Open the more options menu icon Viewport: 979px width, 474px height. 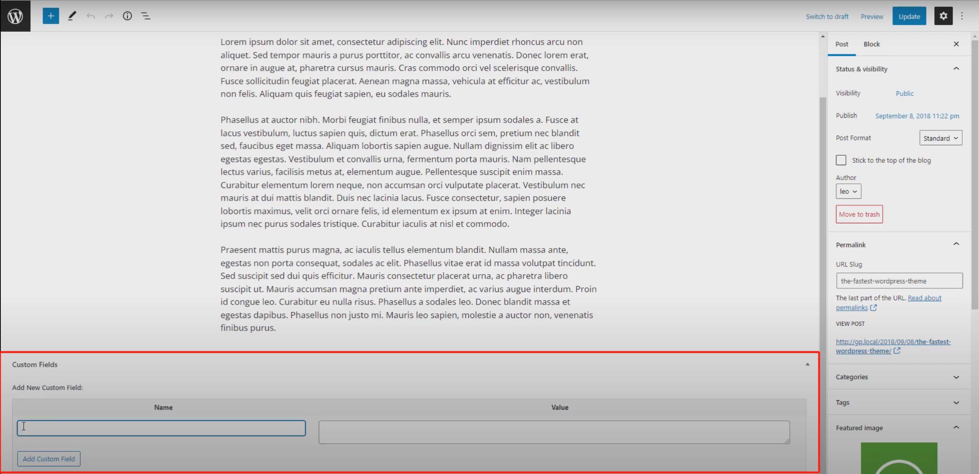tap(962, 16)
